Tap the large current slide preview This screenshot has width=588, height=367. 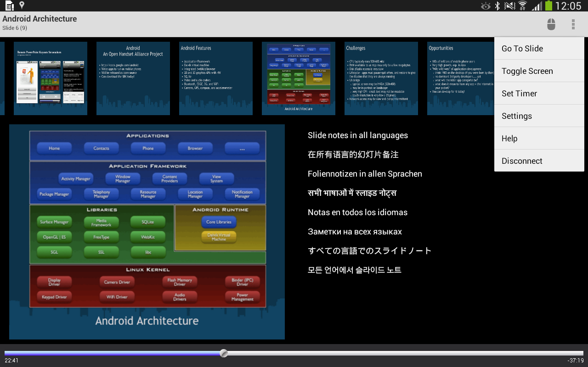point(147,232)
